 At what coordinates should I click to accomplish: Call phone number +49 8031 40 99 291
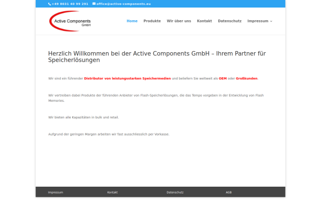pos(70,4)
